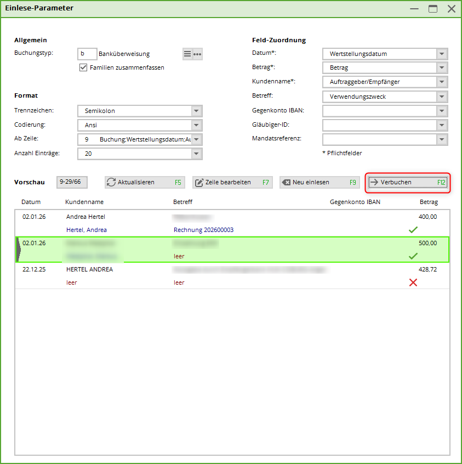Expand the Datum field assignment dropdown

click(442, 54)
